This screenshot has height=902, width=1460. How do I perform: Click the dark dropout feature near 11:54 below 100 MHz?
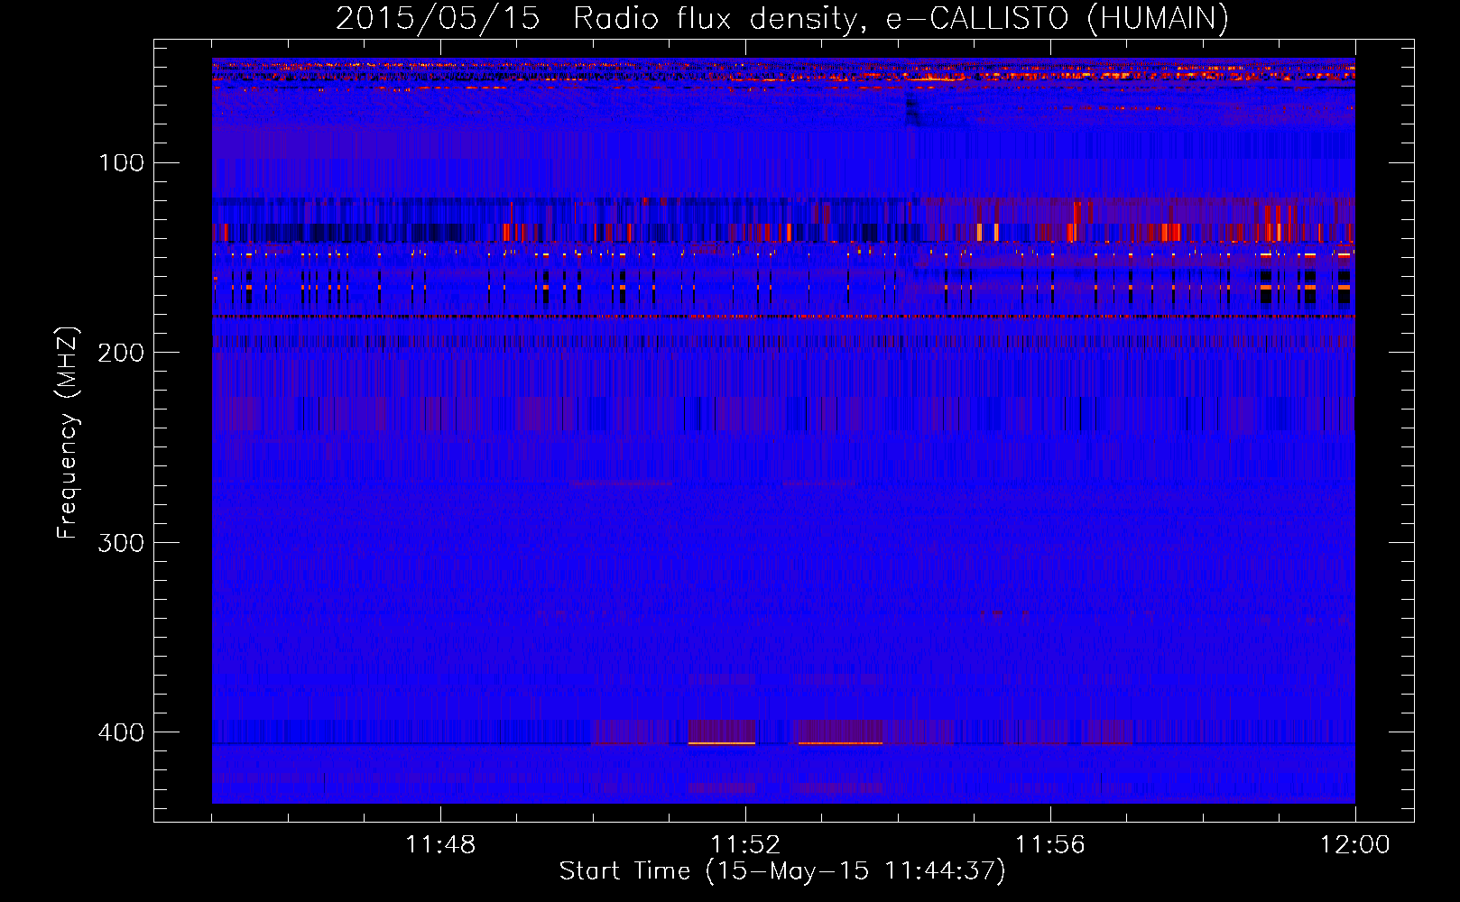(x=912, y=112)
